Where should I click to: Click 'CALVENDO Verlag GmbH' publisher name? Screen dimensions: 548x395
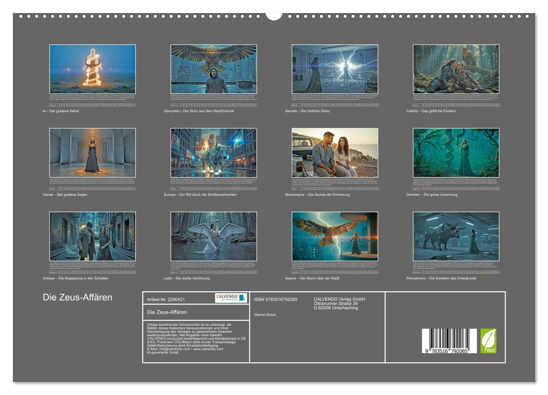click(x=339, y=299)
